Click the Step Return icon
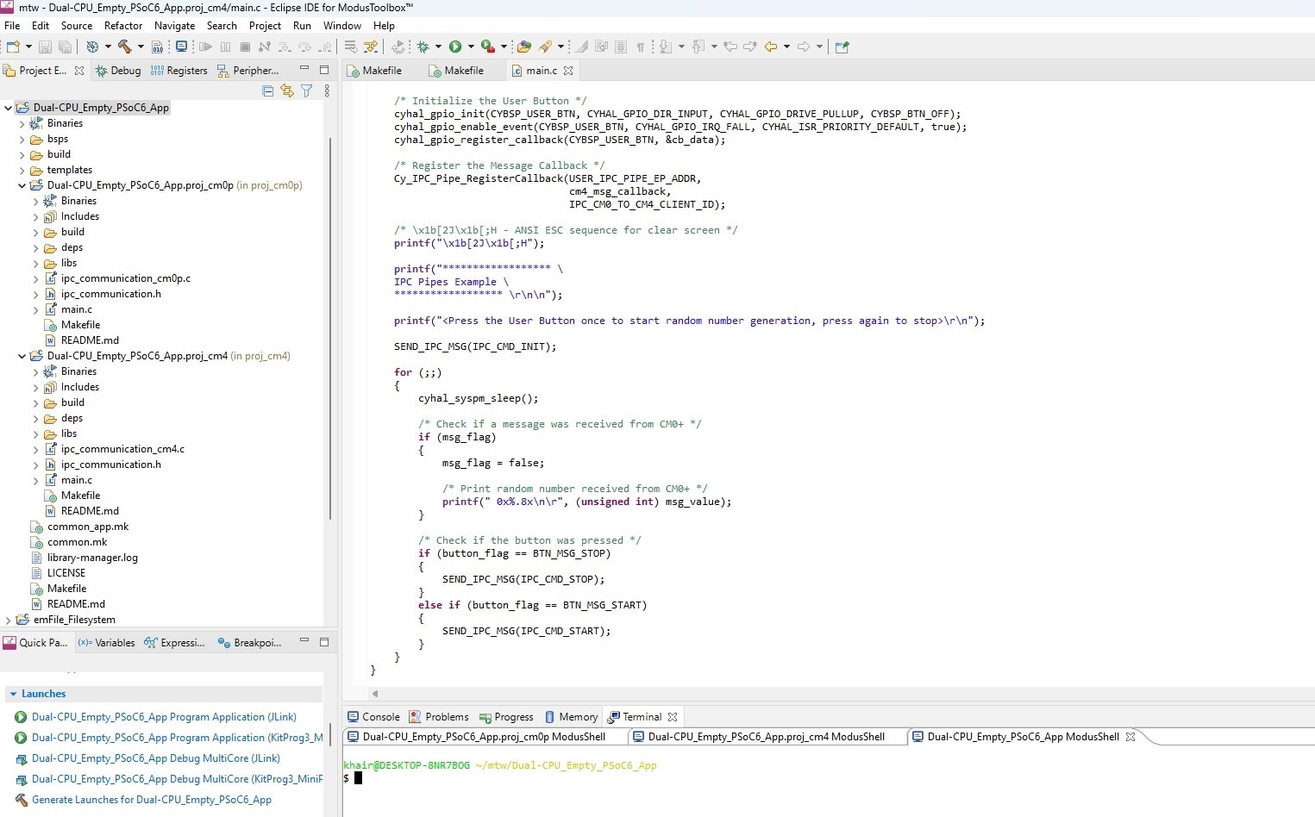Viewport: 1315px width, 817px height. (x=325, y=47)
